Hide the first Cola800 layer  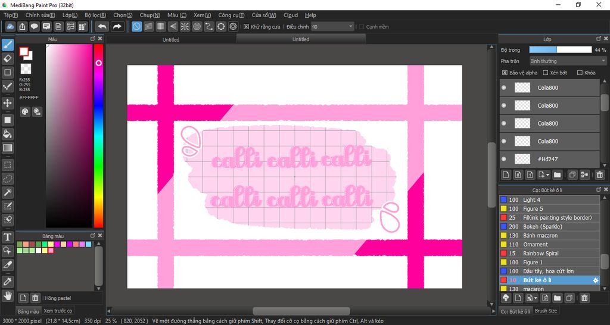point(504,88)
